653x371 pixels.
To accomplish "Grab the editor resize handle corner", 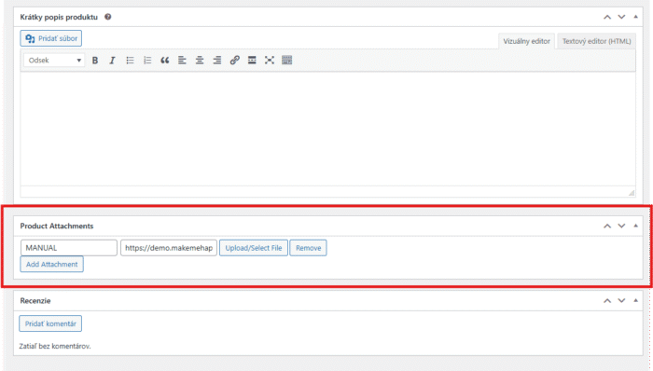I will pyautogui.click(x=632, y=193).
